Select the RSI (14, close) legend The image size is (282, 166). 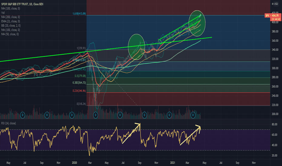tap(8, 123)
